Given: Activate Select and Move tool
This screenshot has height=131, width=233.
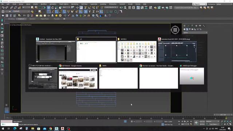Looking at the screenshot, I should click(48, 7).
